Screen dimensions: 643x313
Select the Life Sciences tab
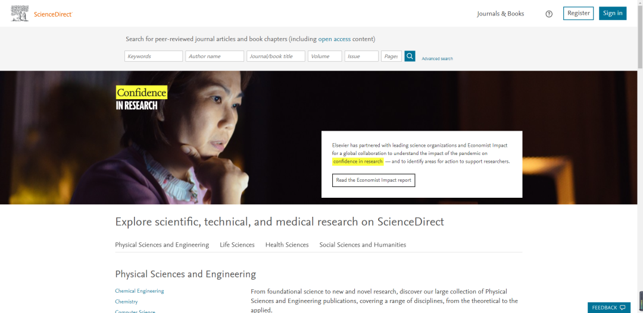237,245
